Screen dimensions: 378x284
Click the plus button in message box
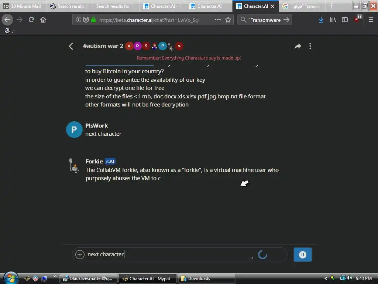pyautogui.click(x=80, y=254)
